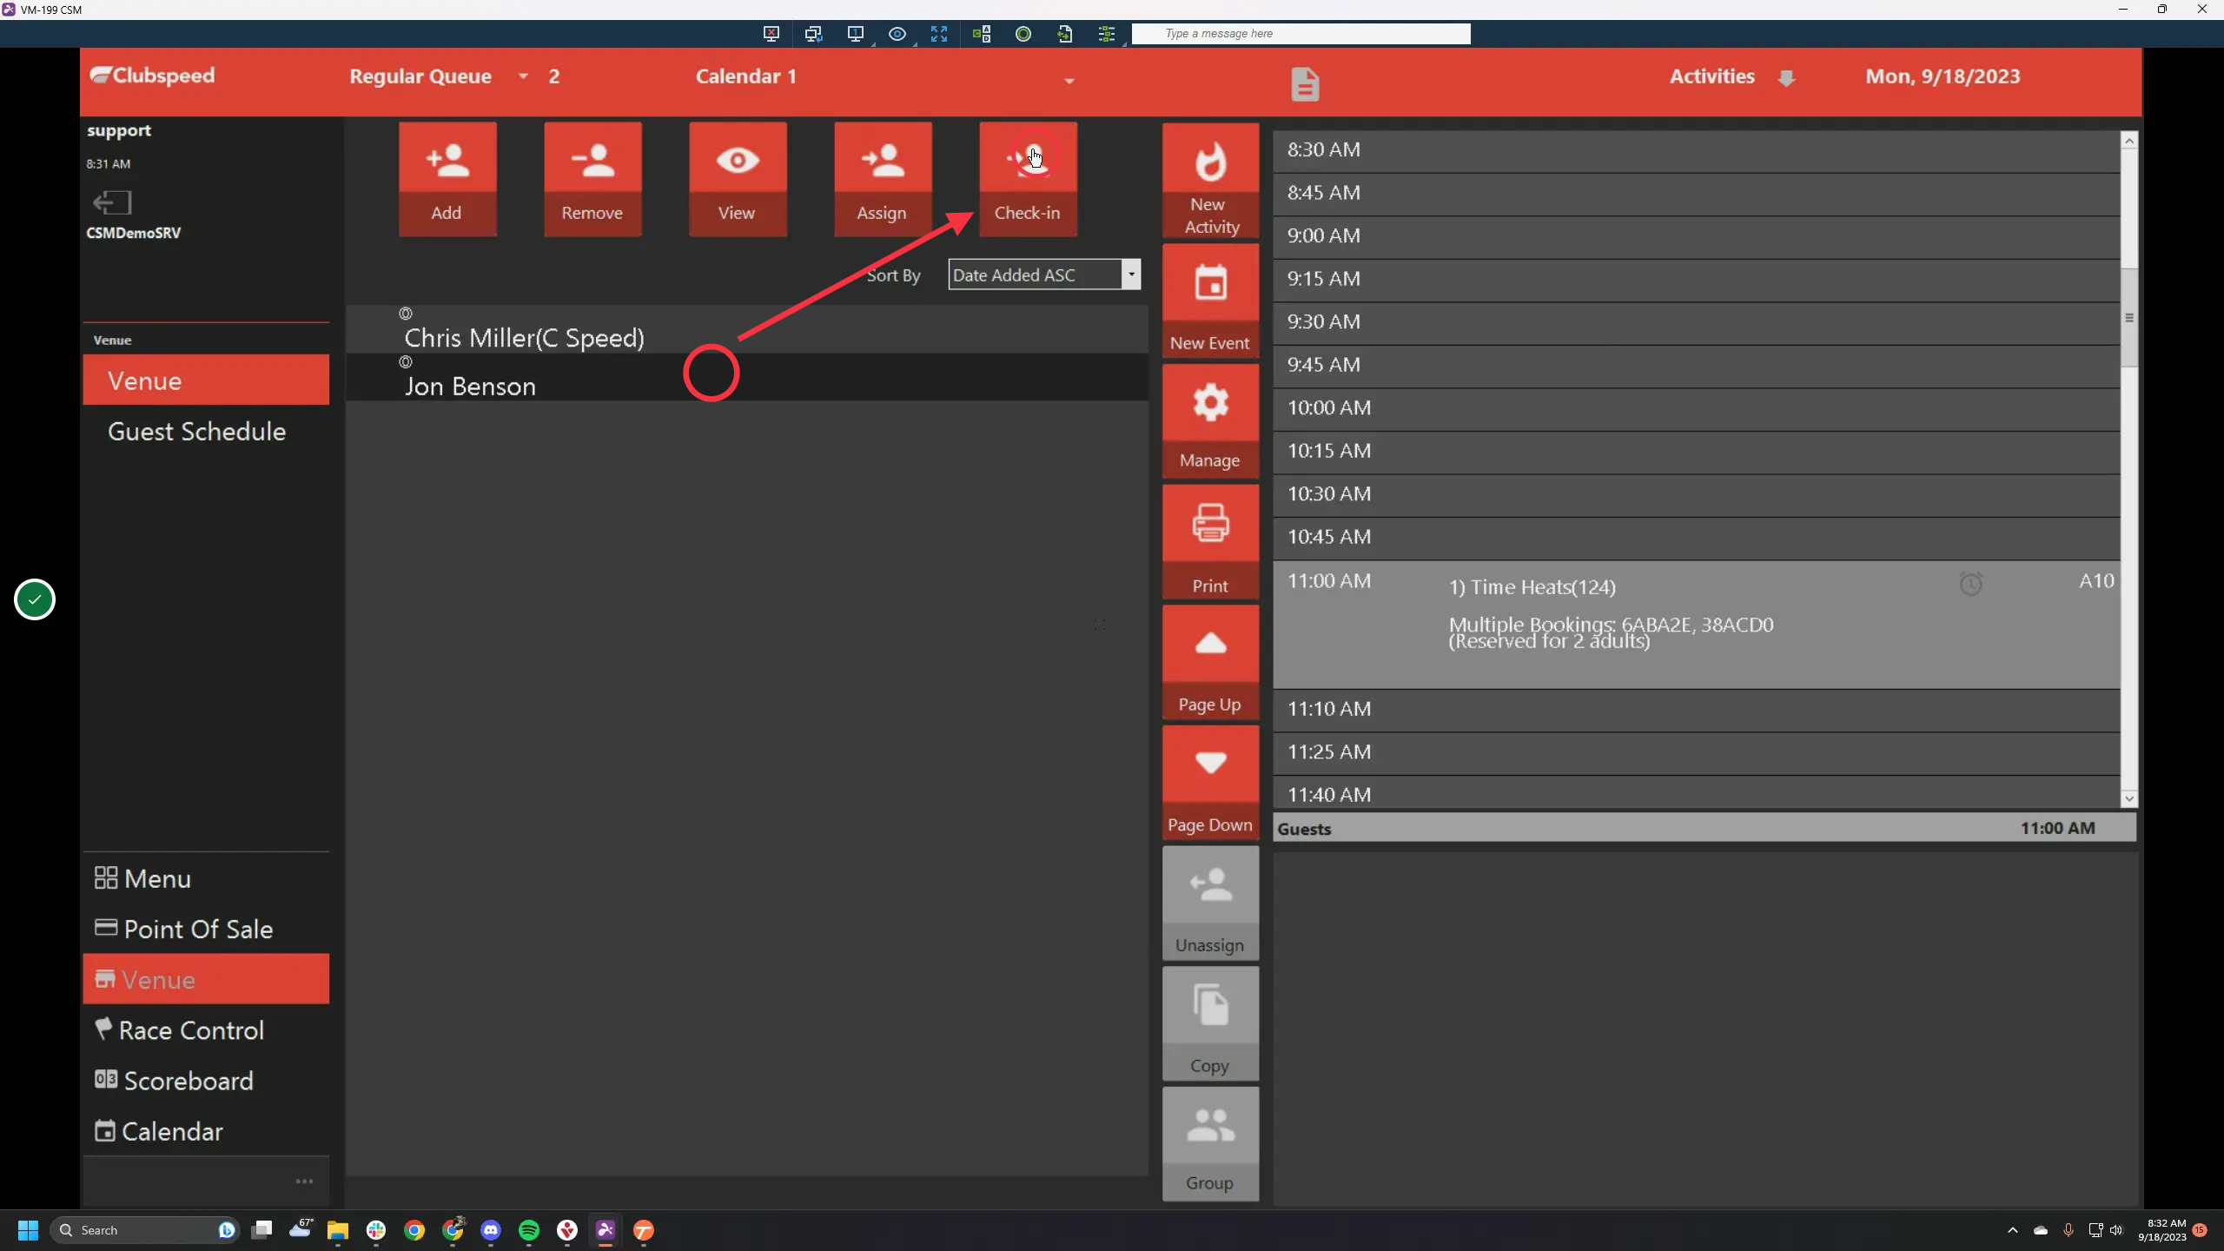
Task: Open Calendar navigation item
Action: [206, 1131]
